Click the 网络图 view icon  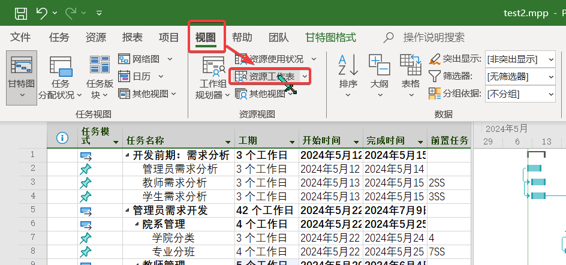tap(124, 59)
